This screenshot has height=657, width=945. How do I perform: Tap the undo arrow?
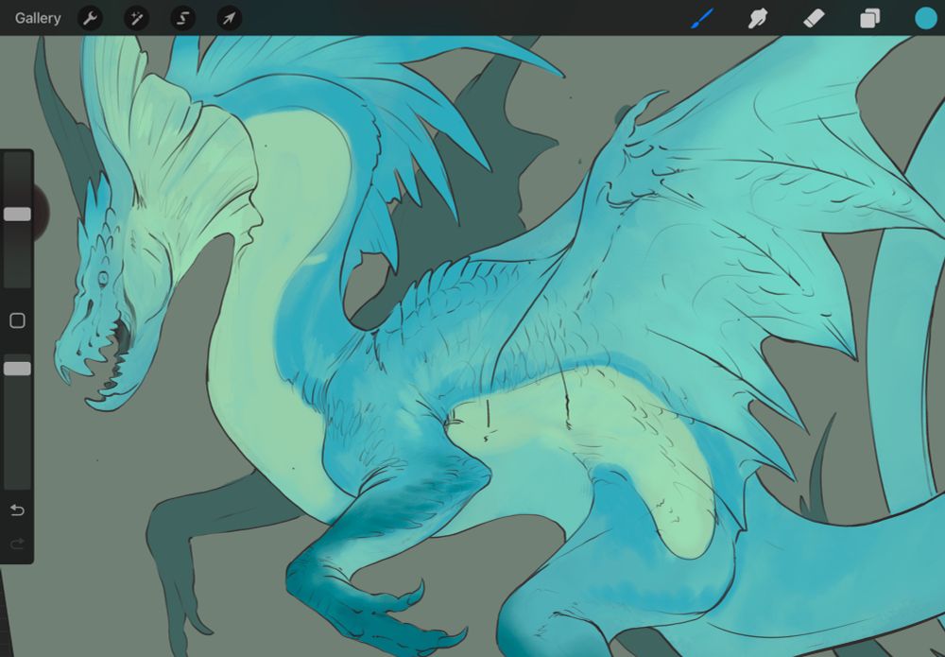point(16,510)
